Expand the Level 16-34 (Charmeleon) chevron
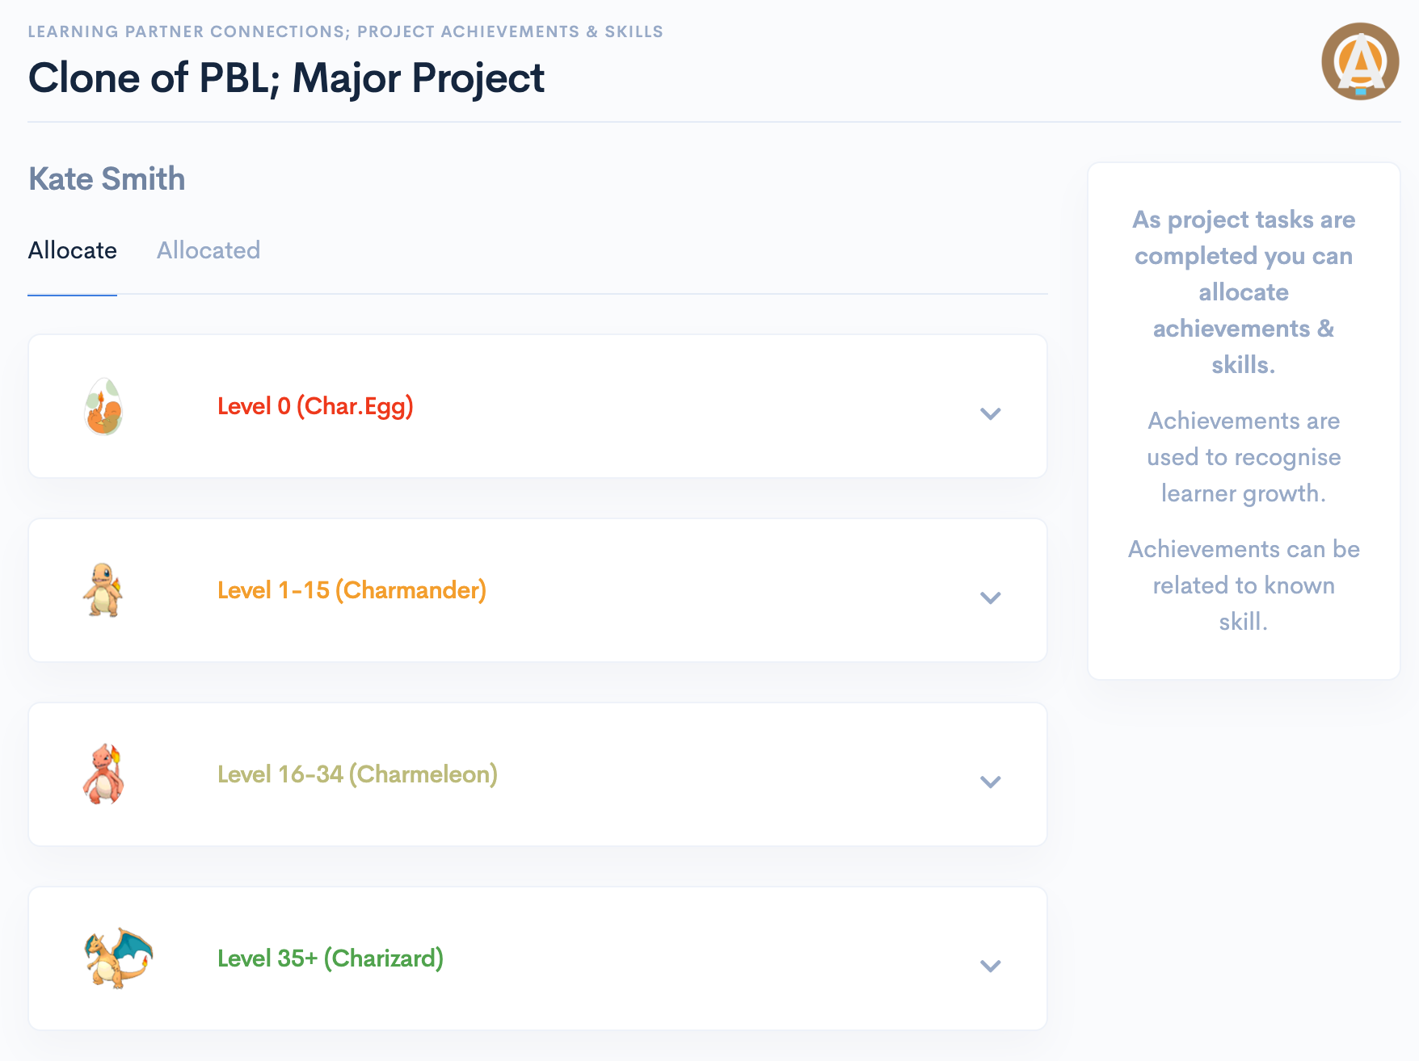 (x=990, y=782)
